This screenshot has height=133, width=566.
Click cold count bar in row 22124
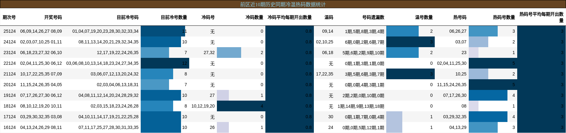[165, 63]
